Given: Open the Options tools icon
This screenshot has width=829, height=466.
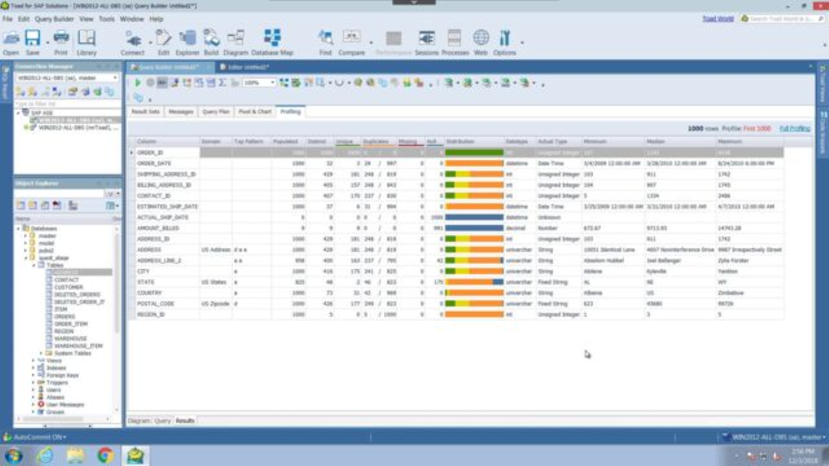Looking at the screenshot, I should 505,38.
